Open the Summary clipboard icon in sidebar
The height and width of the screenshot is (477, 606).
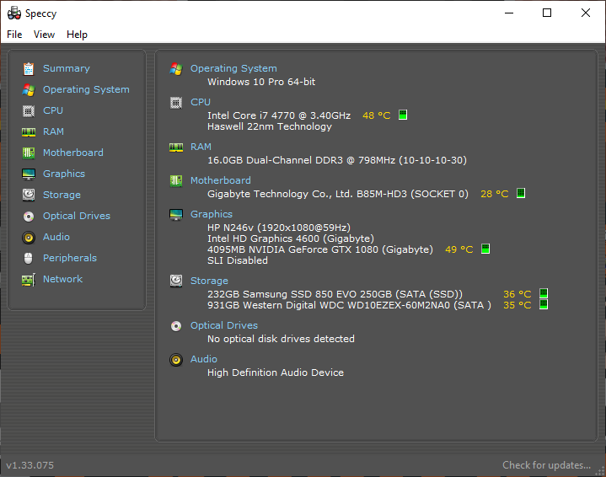pos(29,69)
